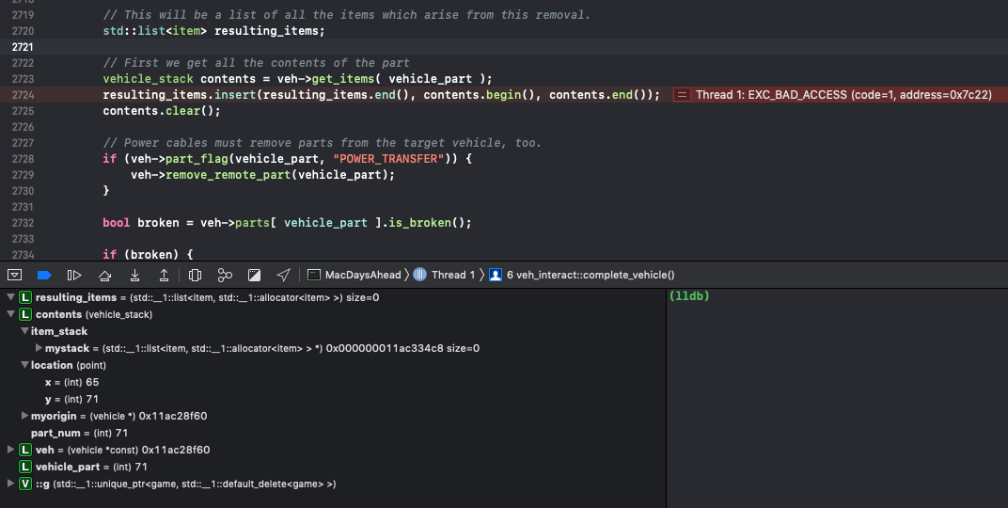The height and width of the screenshot is (508, 1008).
Task: Click the L badge of resulting_items
Action: (x=25, y=297)
